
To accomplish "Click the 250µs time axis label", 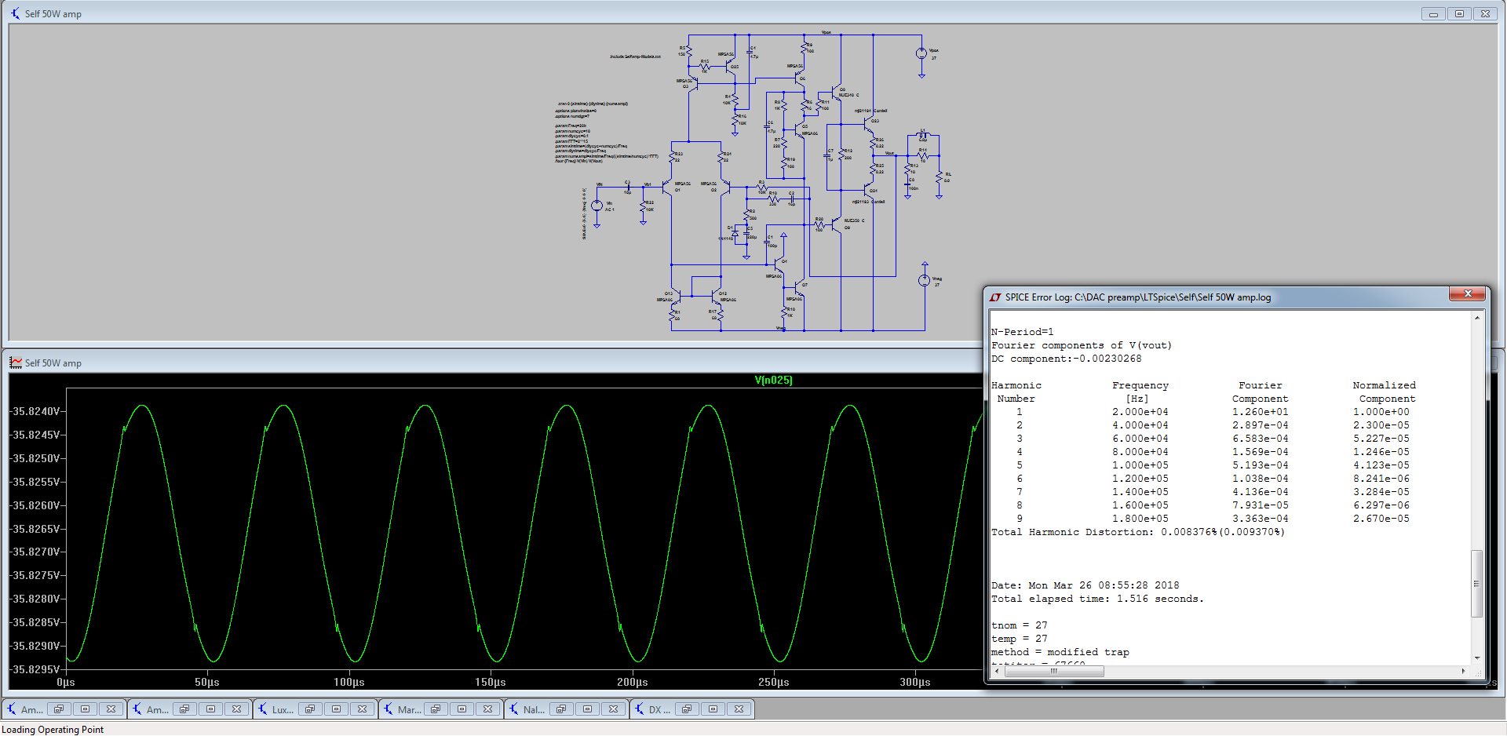I will 774,683.
